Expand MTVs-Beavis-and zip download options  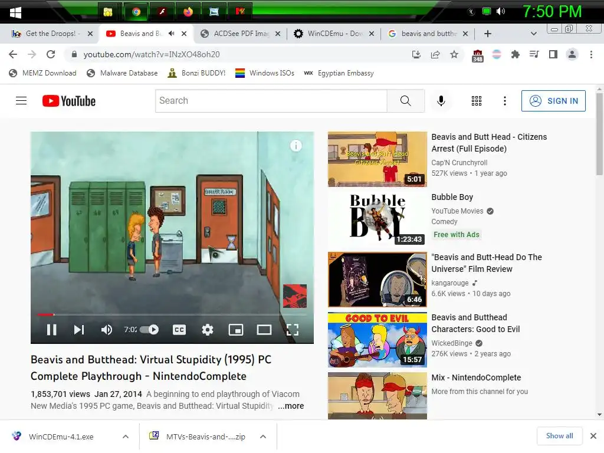click(x=263, y=437)
